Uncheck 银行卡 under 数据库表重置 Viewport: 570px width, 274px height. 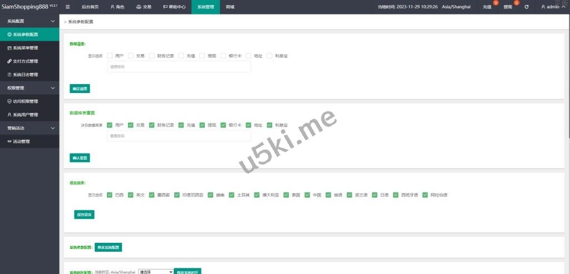point(224,125)
